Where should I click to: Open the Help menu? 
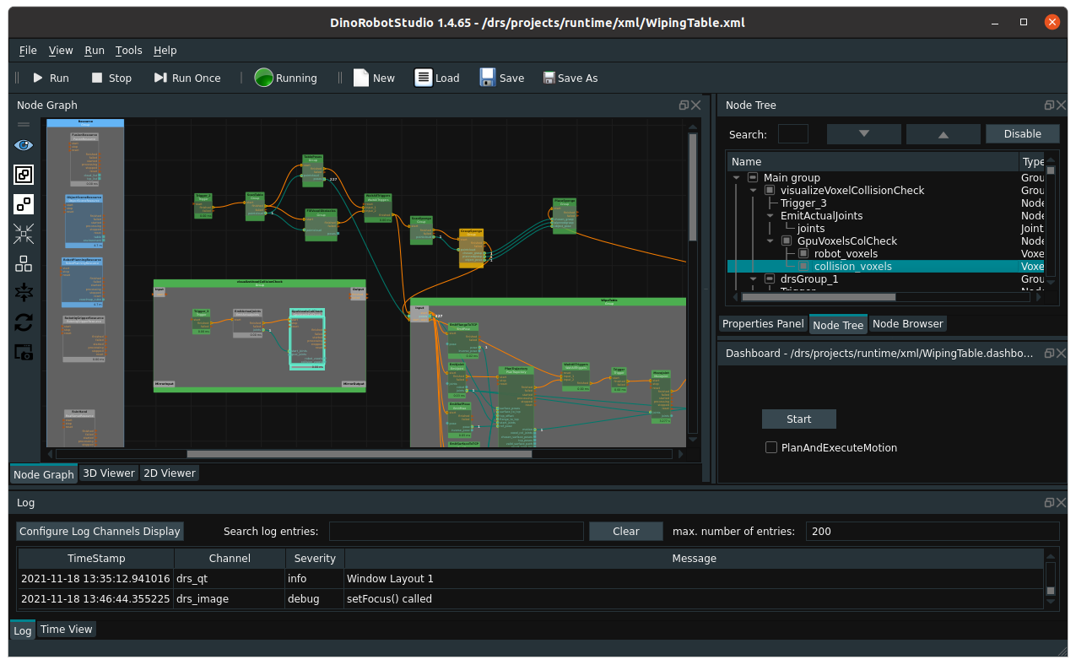(x=165, y=50)
